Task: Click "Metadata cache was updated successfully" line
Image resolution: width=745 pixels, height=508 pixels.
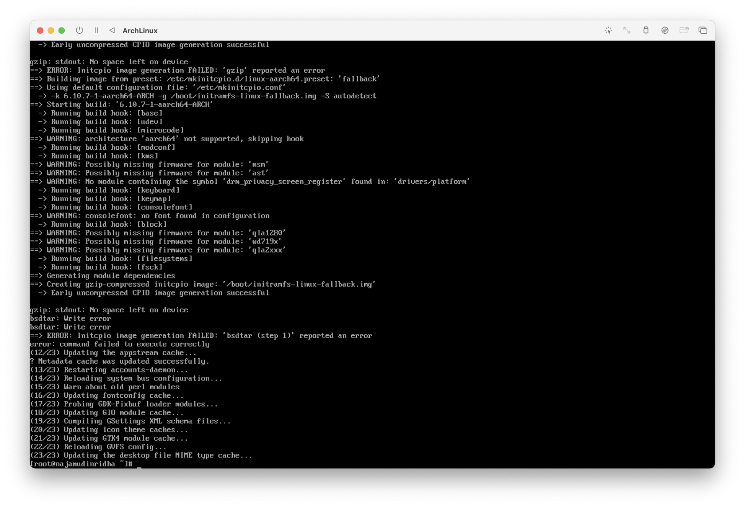Action: (x=120, y=361)
